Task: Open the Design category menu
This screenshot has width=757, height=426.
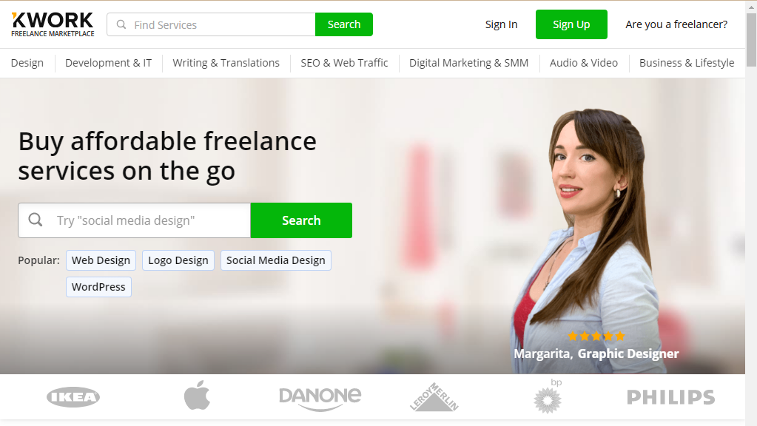Action: pyautogui.click(x=27, y=63)
